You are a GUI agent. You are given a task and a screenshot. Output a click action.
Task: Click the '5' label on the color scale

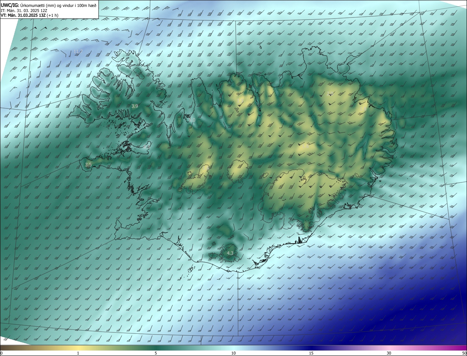(x=156, y=353)
